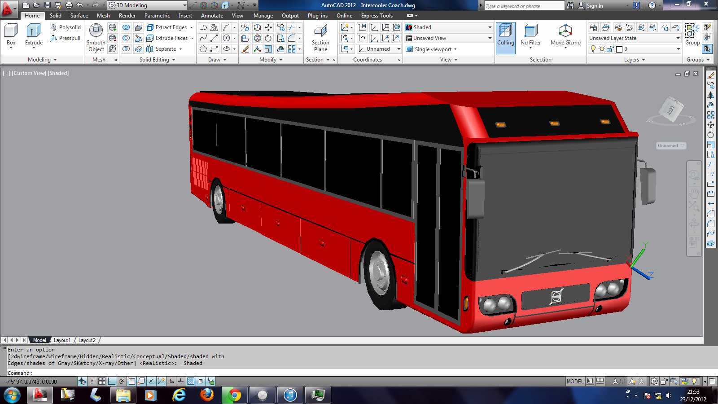Select the Extrude Faces tool
This screenshot has width=718, height=404.
[x=167, y=38]
